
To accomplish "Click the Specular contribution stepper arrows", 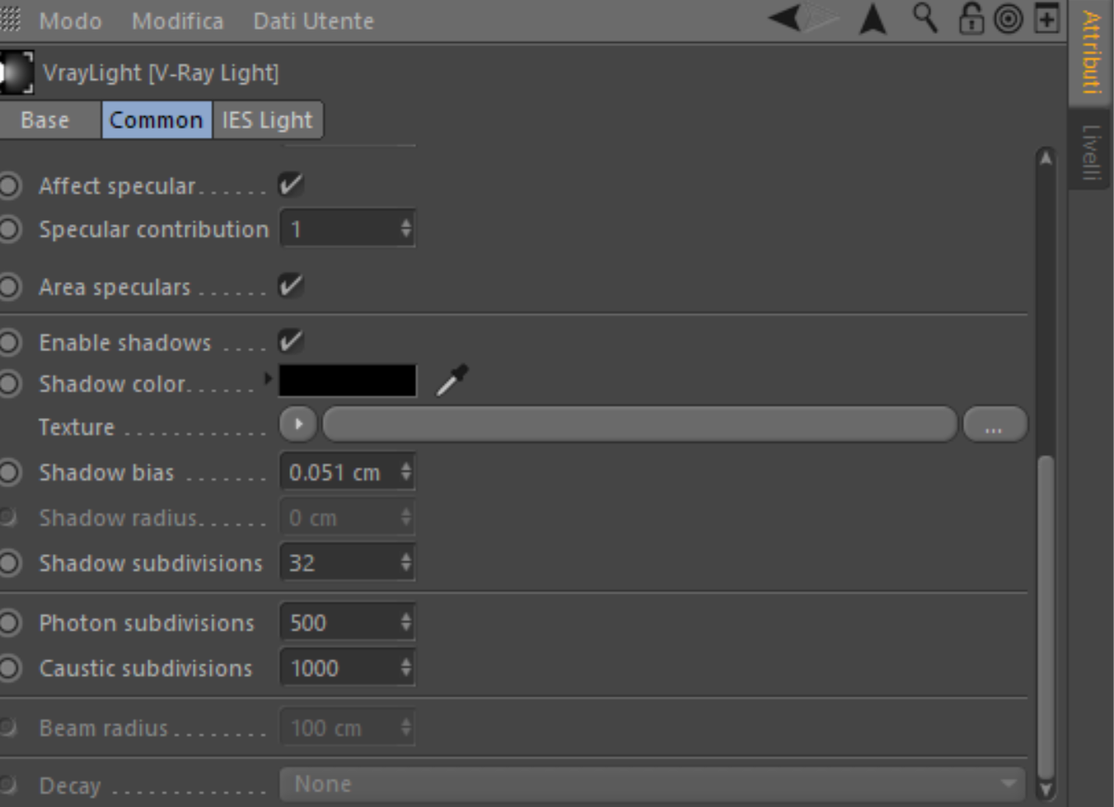I will coord(405,229).
